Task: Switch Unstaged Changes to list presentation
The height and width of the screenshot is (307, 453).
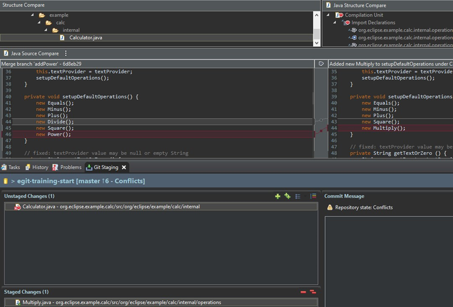Action: tap(298, 197)
